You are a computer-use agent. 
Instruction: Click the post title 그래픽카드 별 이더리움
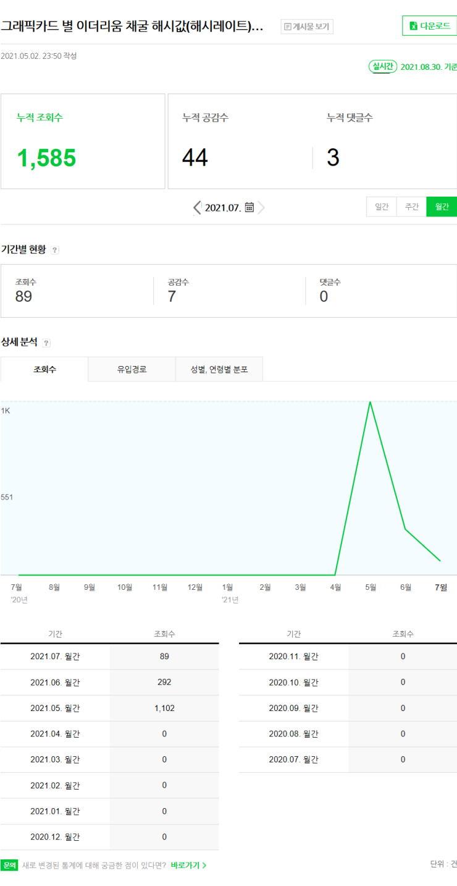pos(132,26)
